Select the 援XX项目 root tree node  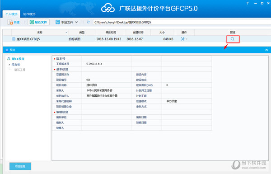coord(18,59)
